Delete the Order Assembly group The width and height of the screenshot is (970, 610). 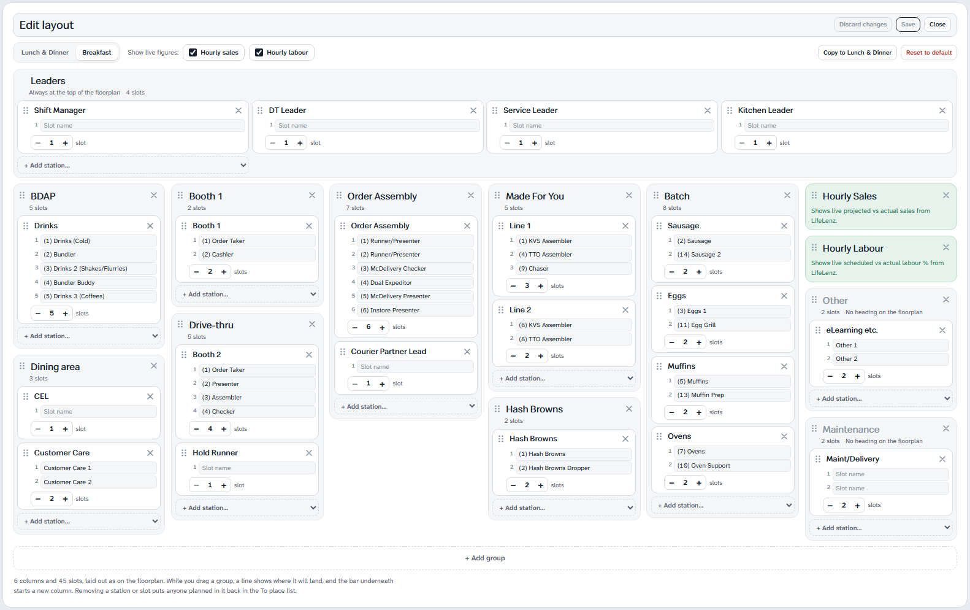pos(471,195)
